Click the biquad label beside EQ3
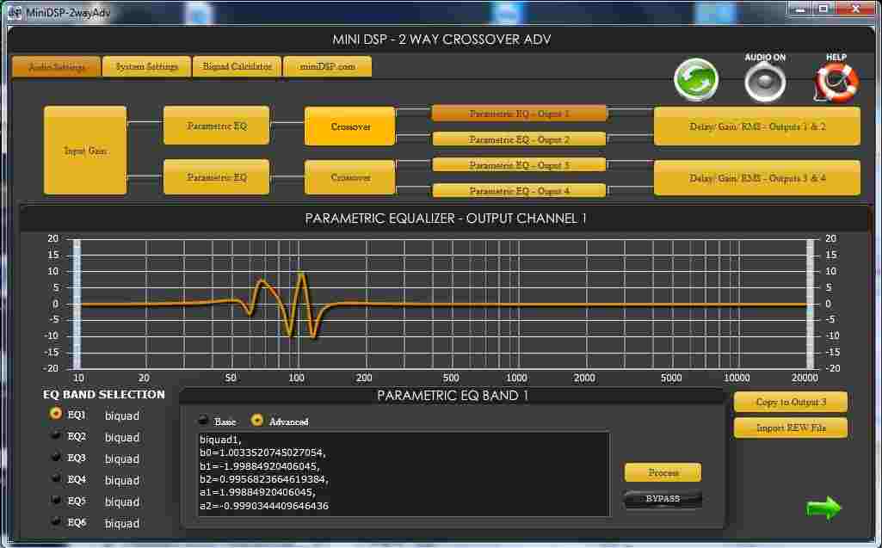 point(122,459)
